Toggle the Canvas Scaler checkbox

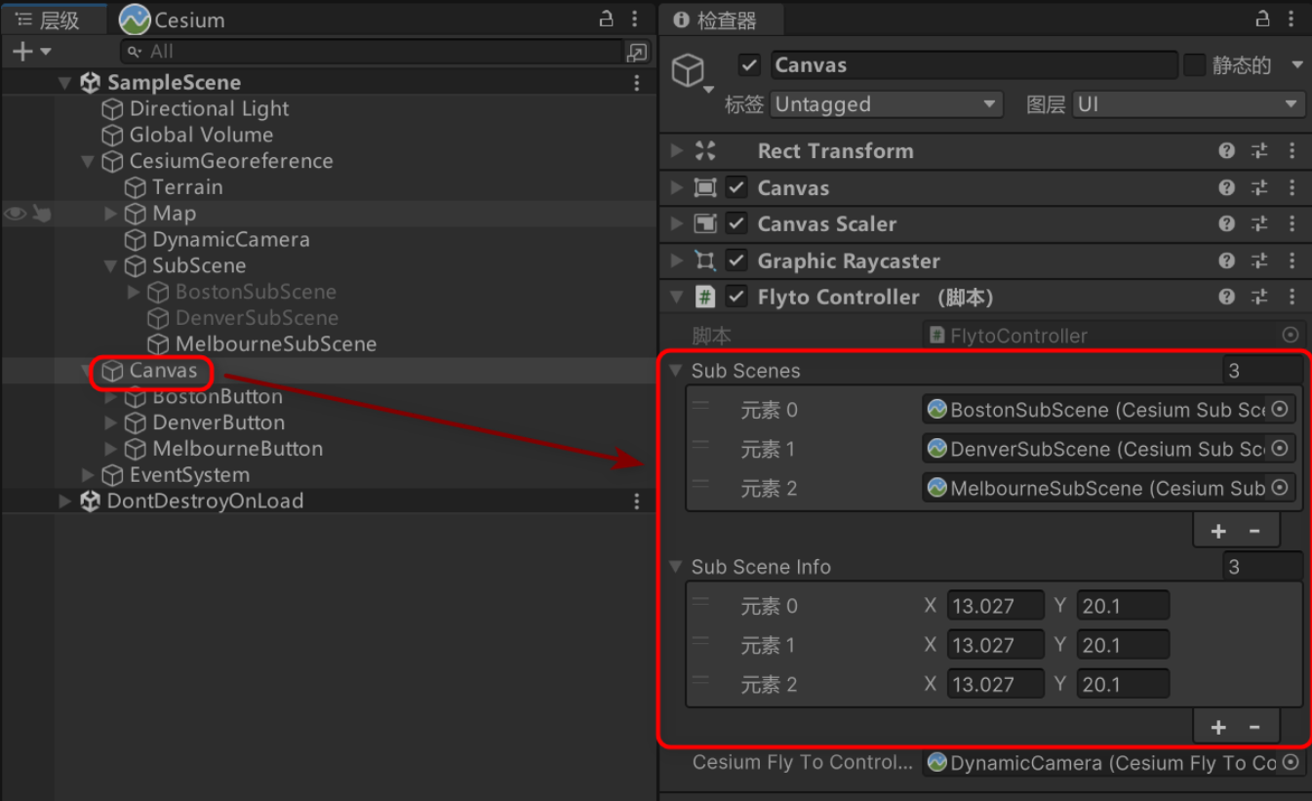coord(736,224)
